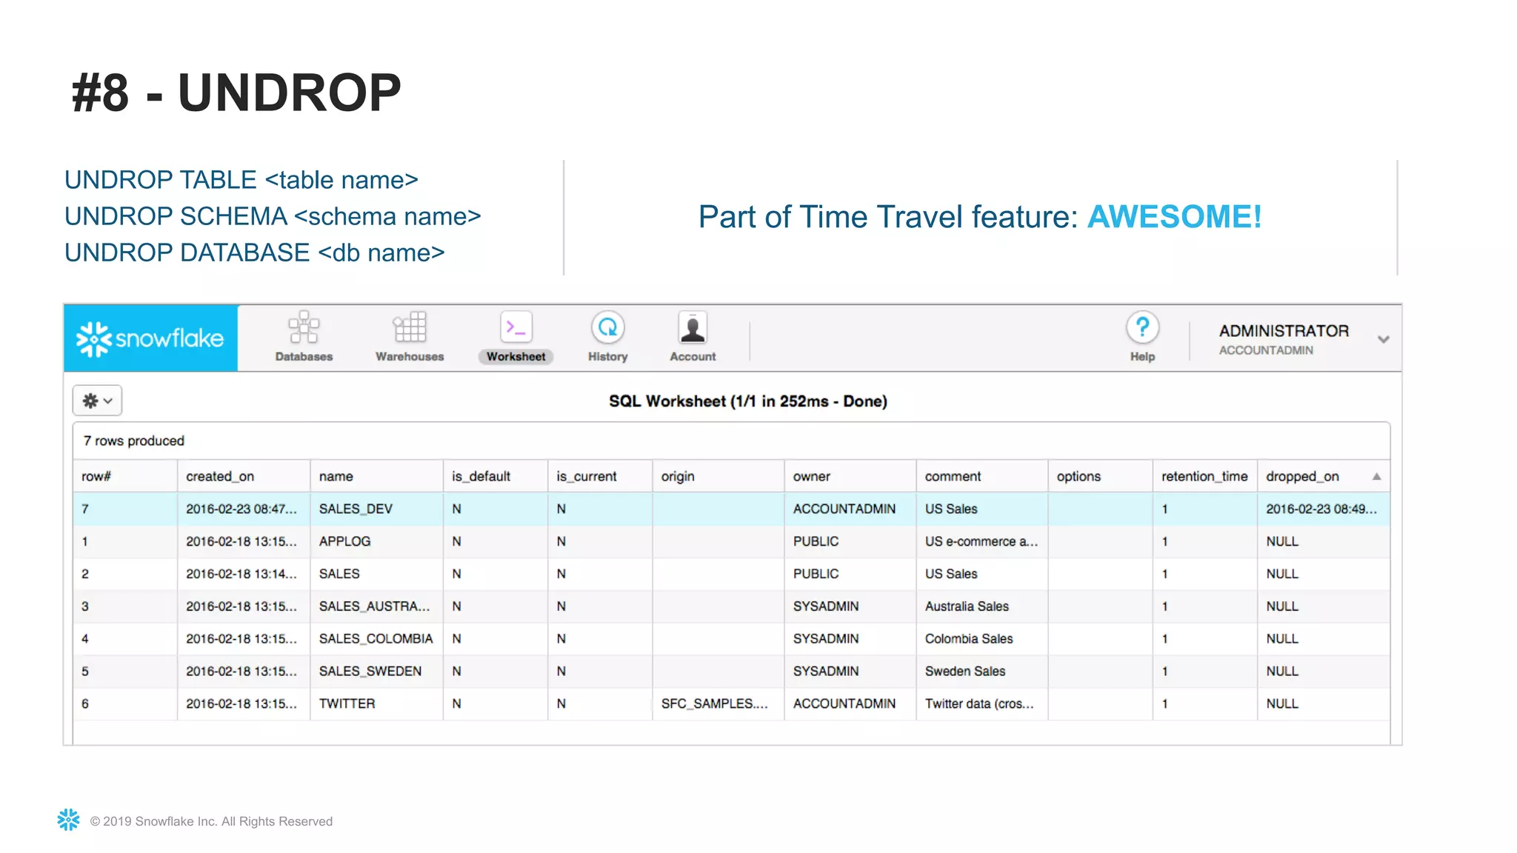This screenshot has height=853, width=1517.
Task: Click the Worksheet tab label
Action: (516, 357)
